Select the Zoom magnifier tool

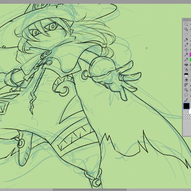click(186, 24)
